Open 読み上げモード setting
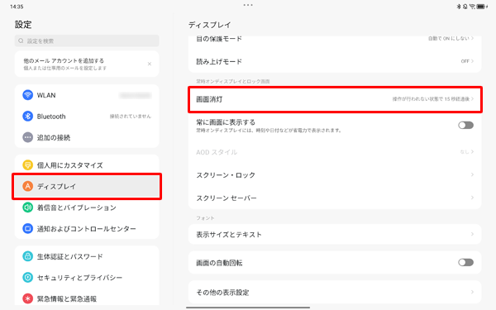496x310 pixels. tap(335, 61)
